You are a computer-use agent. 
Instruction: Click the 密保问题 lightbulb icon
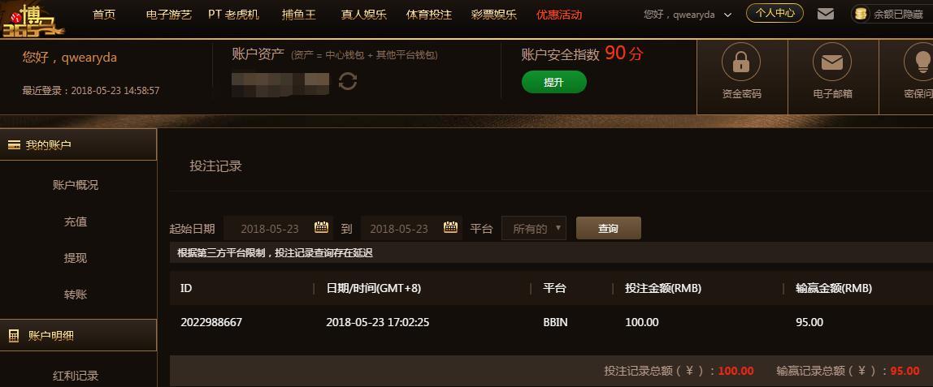[918, 62]
